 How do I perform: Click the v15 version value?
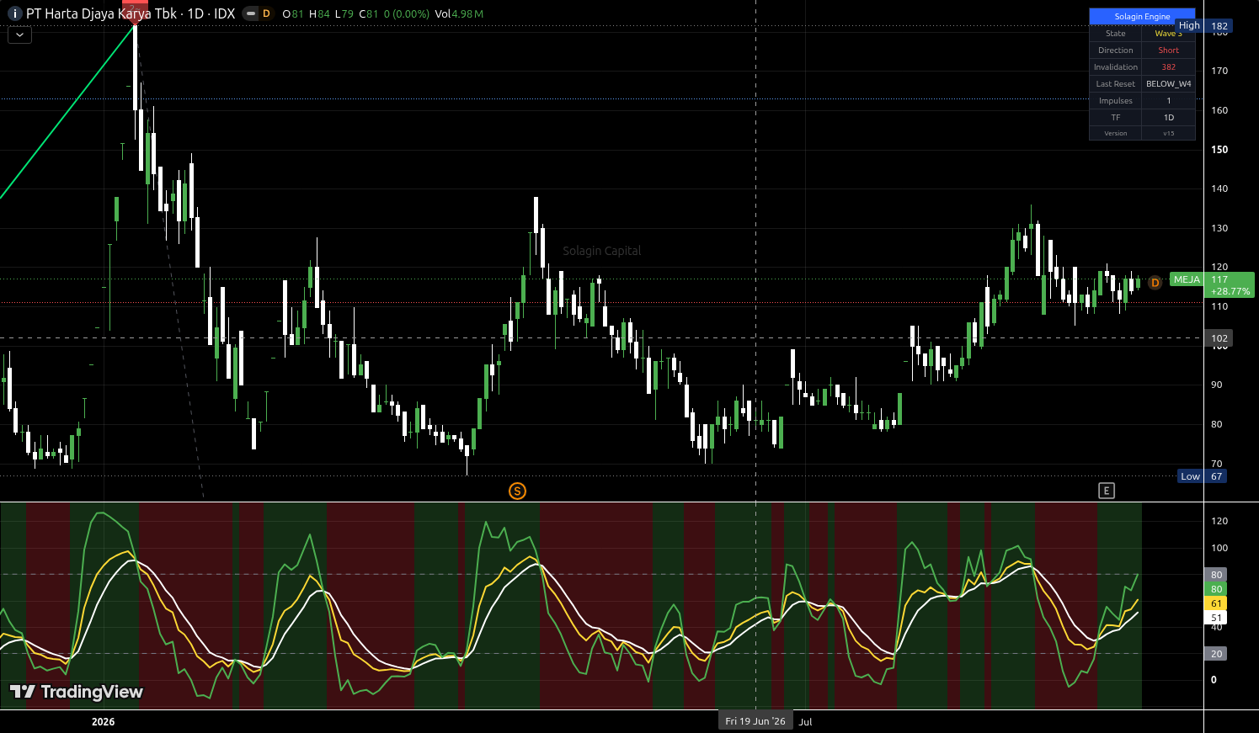[1168, 133]
